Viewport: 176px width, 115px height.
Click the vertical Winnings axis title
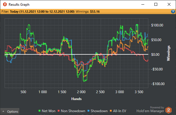pyautogui.click(x=168, y=53)
